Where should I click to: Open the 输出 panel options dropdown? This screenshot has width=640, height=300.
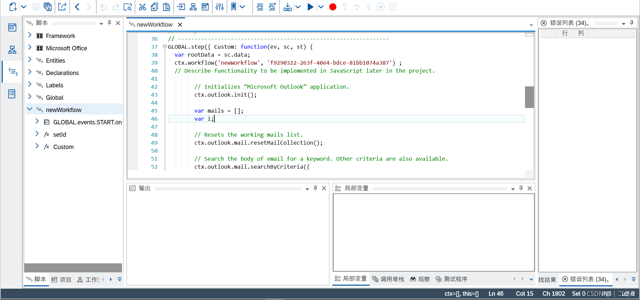coord(307,189)
